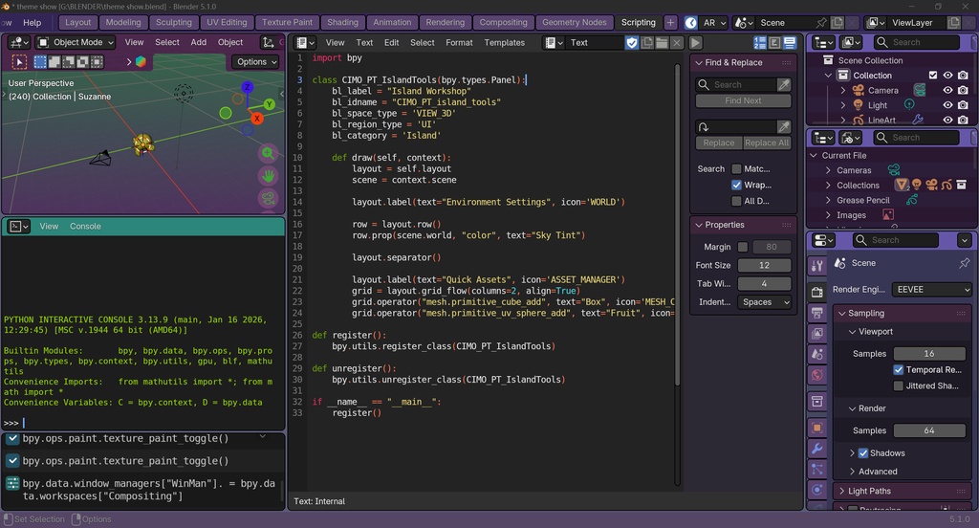Open the Format menu in text editor
Screen dimensions: 979x528
point(459,42)
